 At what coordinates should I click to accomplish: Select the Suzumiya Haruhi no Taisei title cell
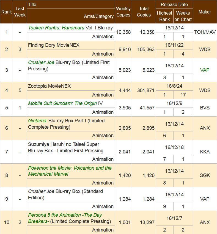click(x=65, y=147)
